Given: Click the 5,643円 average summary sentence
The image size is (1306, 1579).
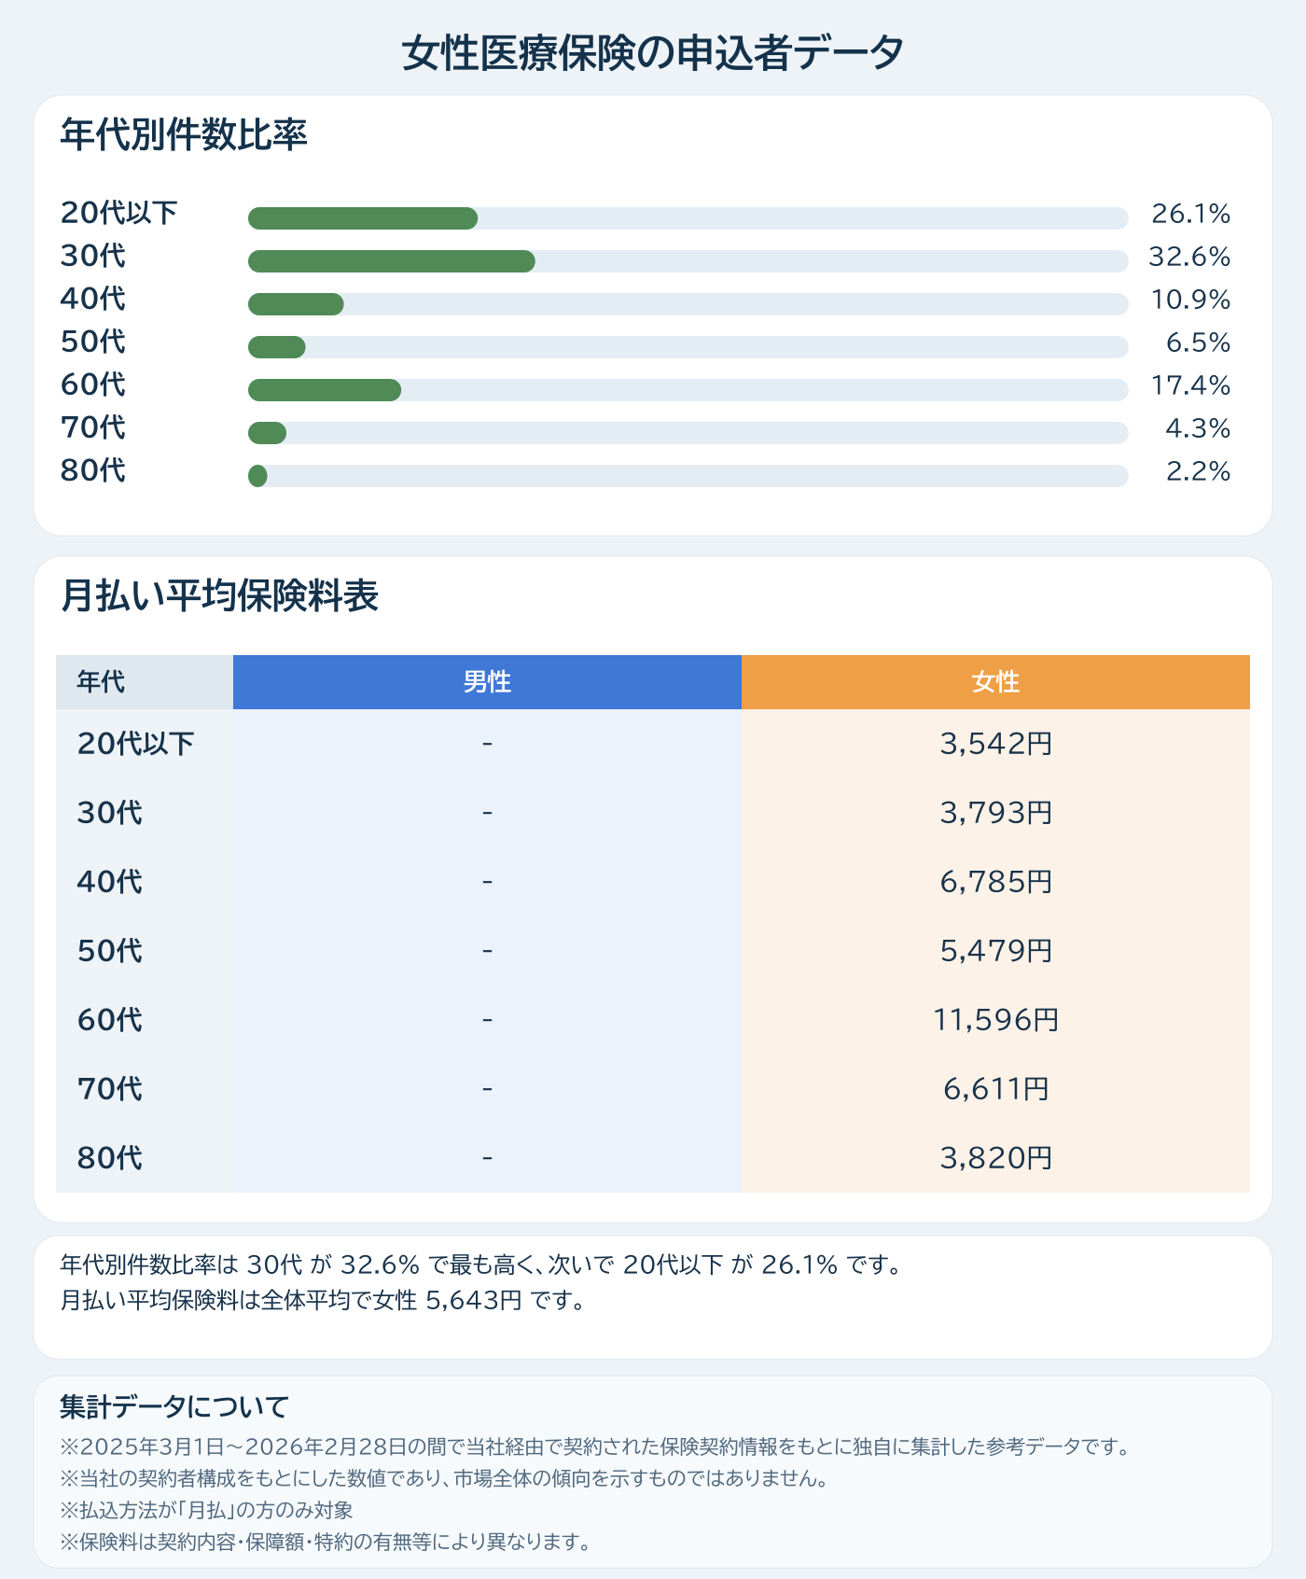Looking at the screenshot, I should coord(322,1299).
